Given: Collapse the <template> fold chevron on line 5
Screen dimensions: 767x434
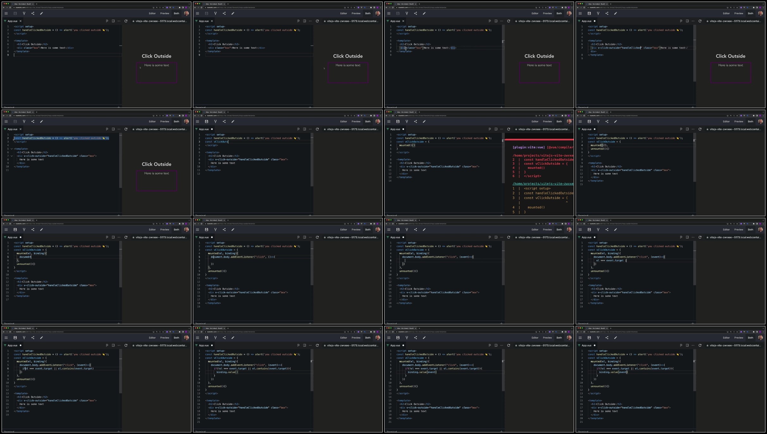Looking at the screenshot, I should point(12,149).
